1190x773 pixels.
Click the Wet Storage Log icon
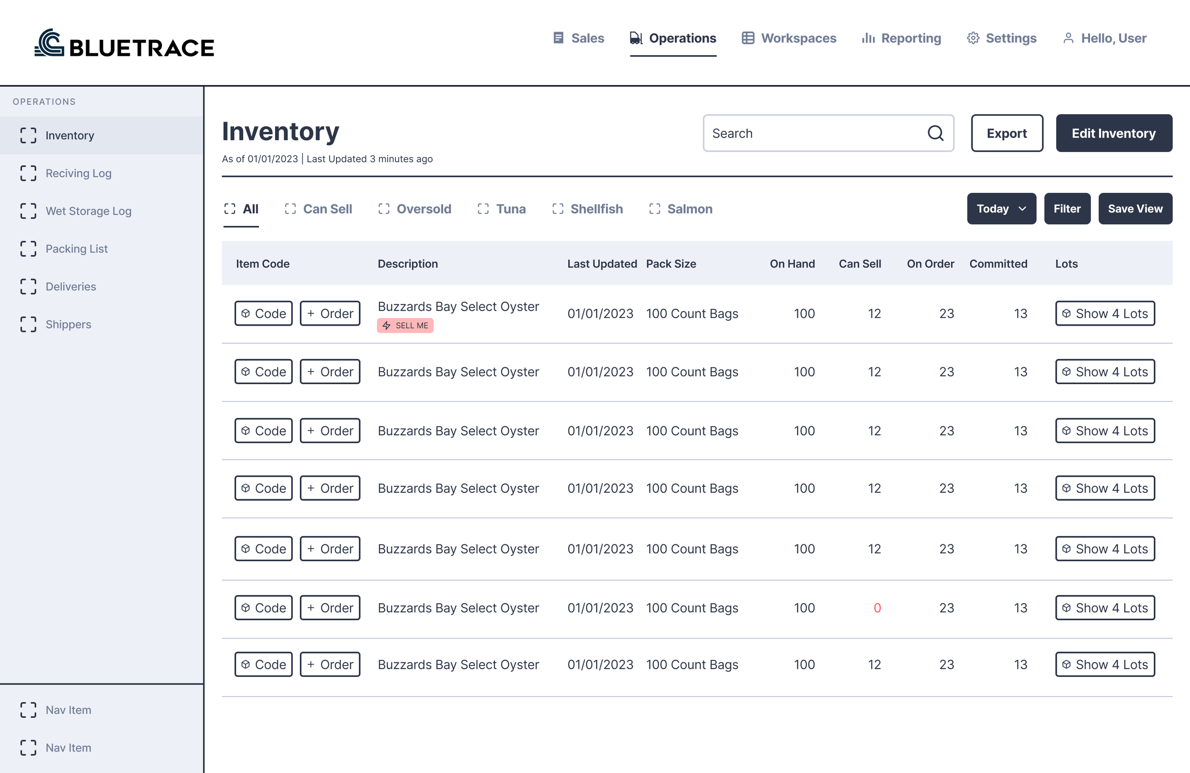click(28, 211)
